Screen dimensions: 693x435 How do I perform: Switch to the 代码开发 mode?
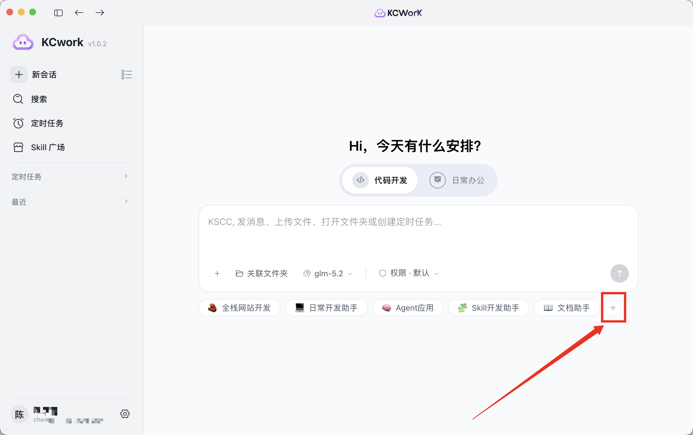380,180
